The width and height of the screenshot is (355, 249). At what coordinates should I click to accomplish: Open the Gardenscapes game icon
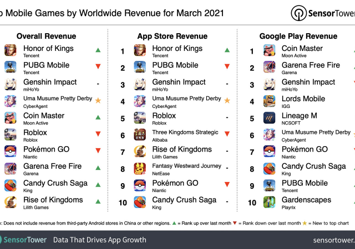270,203
